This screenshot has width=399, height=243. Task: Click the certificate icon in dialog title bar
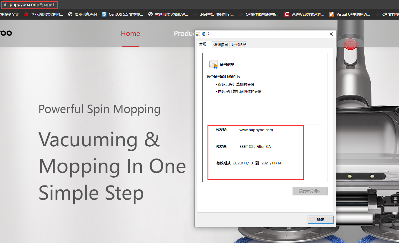198,34
